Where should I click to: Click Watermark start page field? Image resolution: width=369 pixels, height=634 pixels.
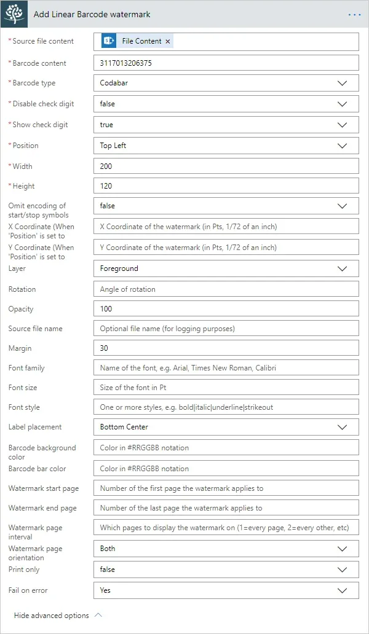click(226, 488)
